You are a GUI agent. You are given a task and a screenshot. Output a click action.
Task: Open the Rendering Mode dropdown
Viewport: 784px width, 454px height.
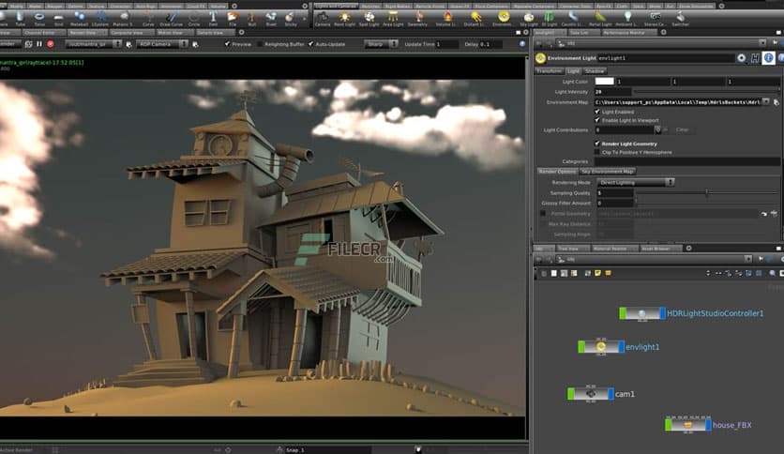(x=636, y=183)
